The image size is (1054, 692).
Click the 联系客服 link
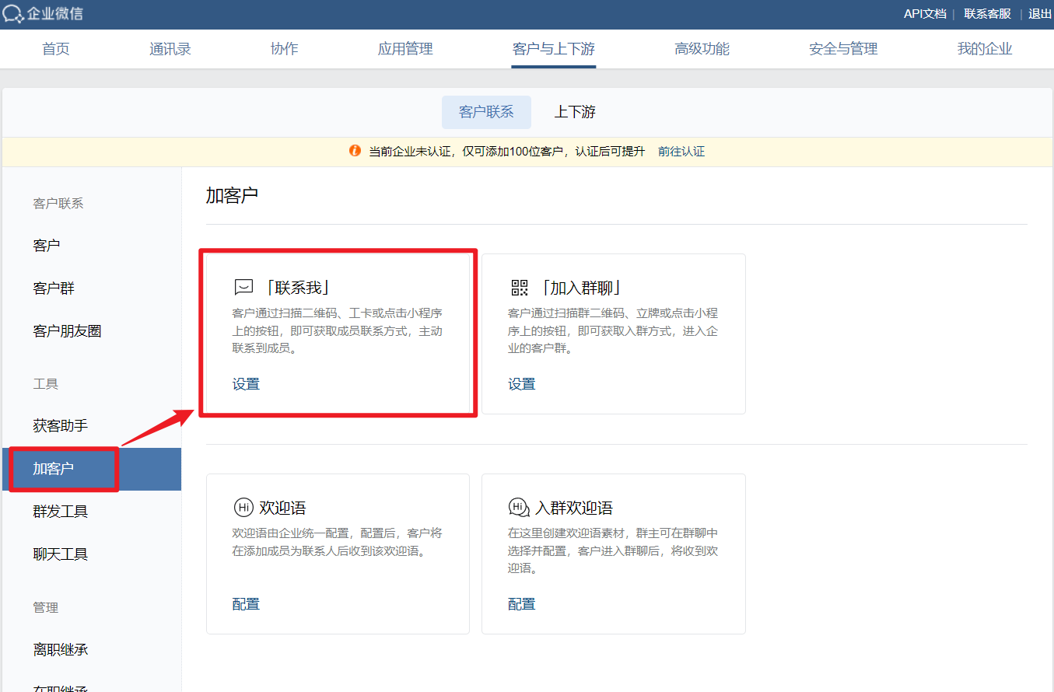[988, 14]
